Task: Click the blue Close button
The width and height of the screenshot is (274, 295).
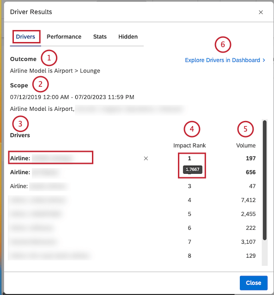Action: click(254, 283)
